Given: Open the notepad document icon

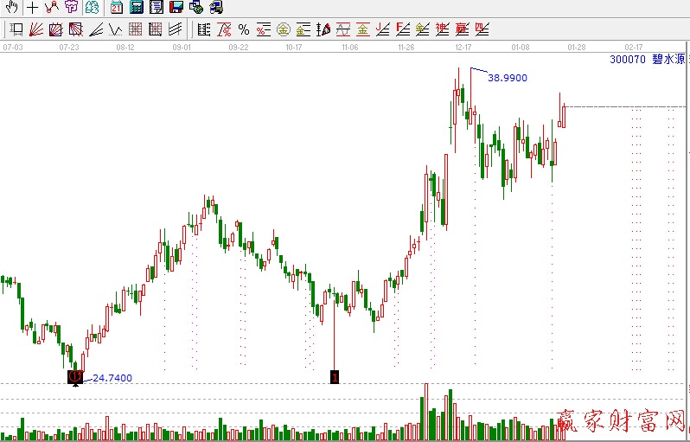Looking at the screenshot, I should [x=156, y=8].
